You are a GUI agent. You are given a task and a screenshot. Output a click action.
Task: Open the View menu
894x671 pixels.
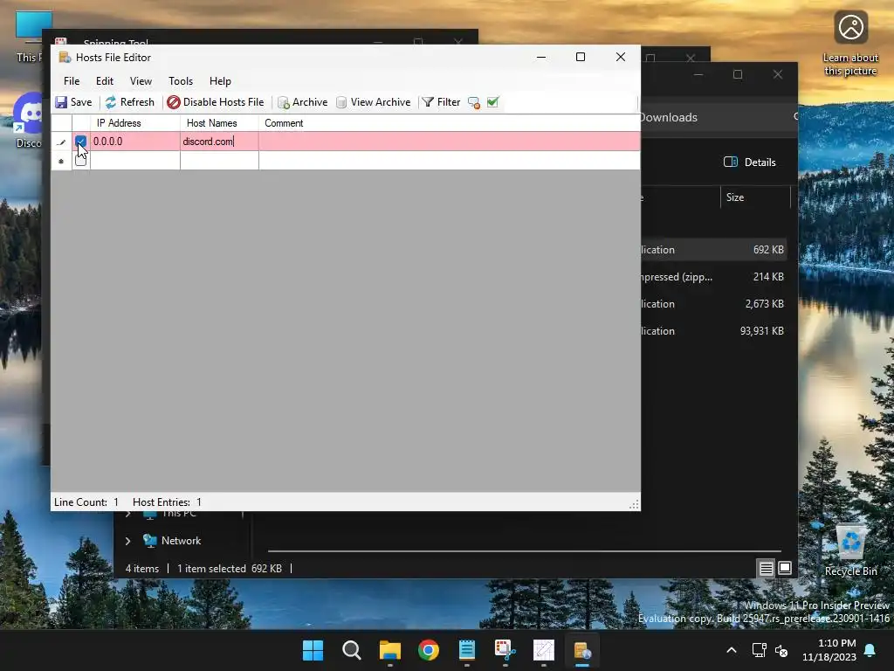tap(141, 81)
